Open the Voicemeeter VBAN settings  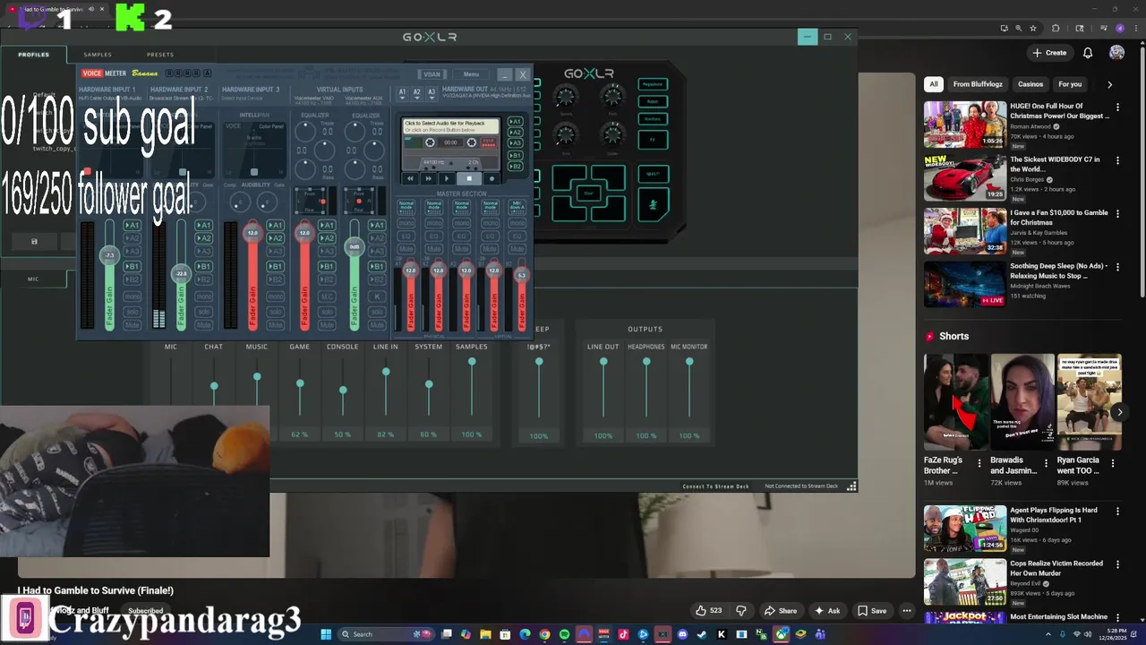432,74
